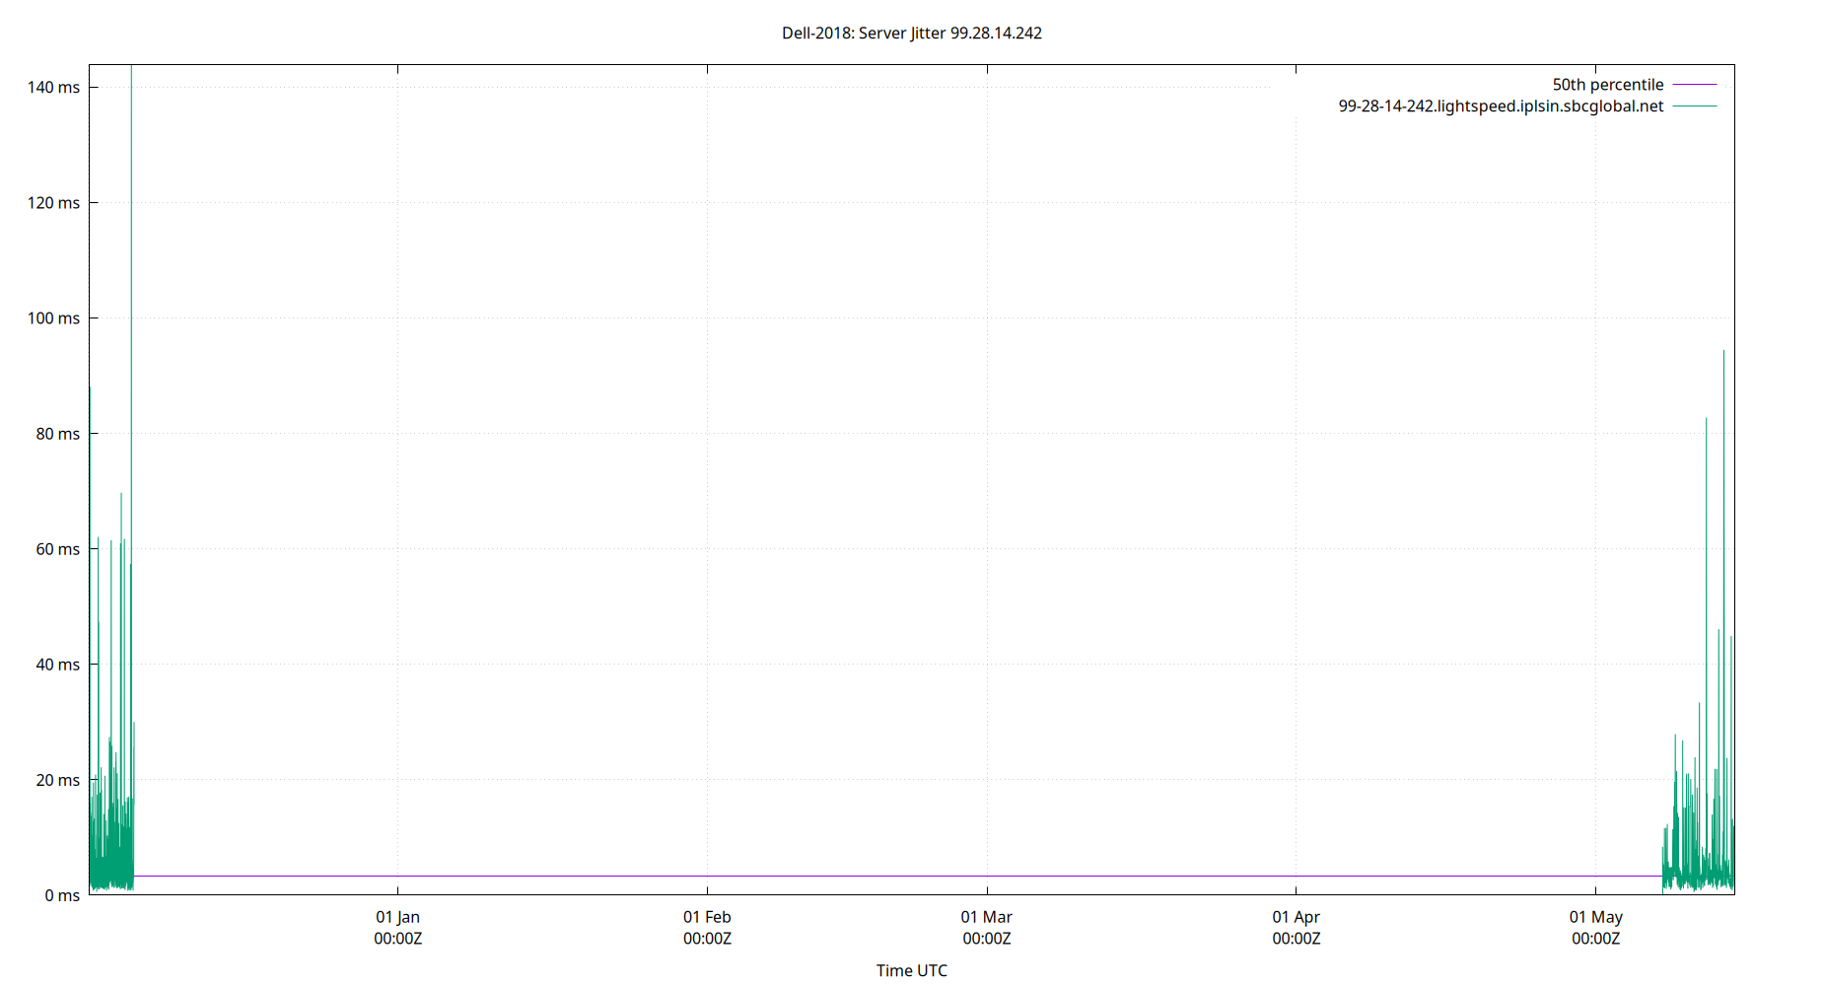Click the Time UTC axis title
The image size is (1824, 986).
tap(912, 970)
